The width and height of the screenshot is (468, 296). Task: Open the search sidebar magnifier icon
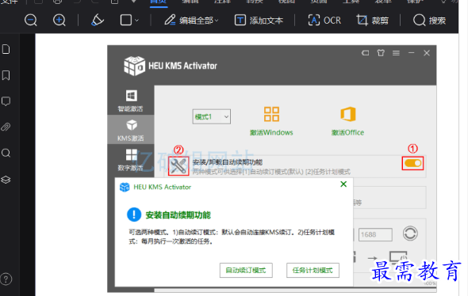click(6, 153)
